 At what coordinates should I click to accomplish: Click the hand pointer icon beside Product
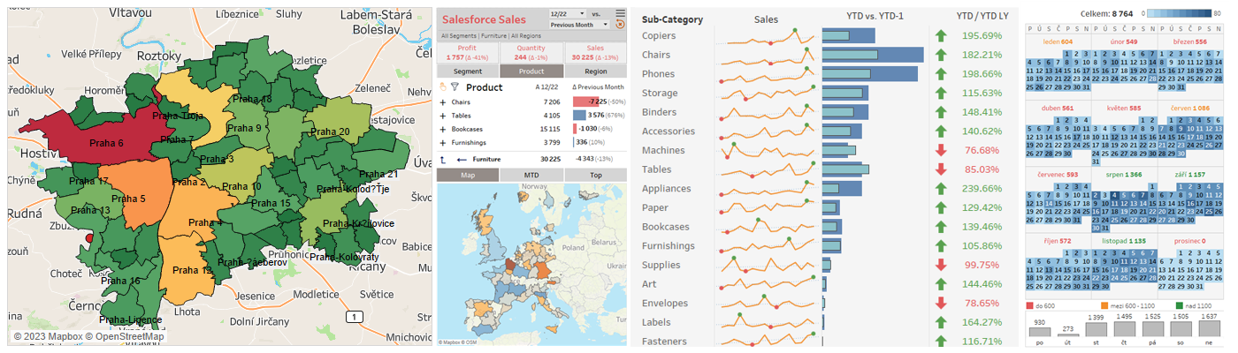[442, 87]
